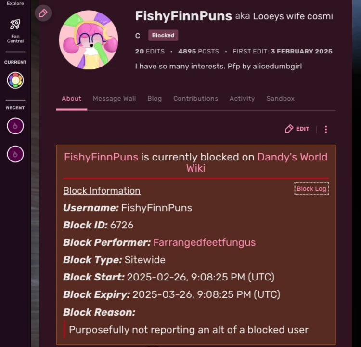
Task: Switch to the Message Wall tab
Action: (x=114, y=99)
